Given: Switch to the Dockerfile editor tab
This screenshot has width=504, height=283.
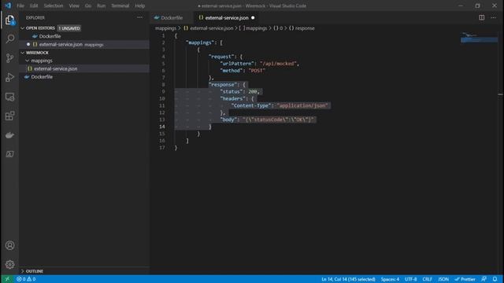Looking at the screenshot, I should (x=172, y=17).
